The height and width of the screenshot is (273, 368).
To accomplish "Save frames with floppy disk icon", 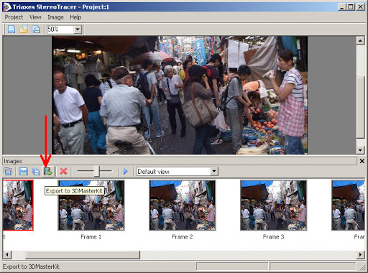I will click(23, 172).
